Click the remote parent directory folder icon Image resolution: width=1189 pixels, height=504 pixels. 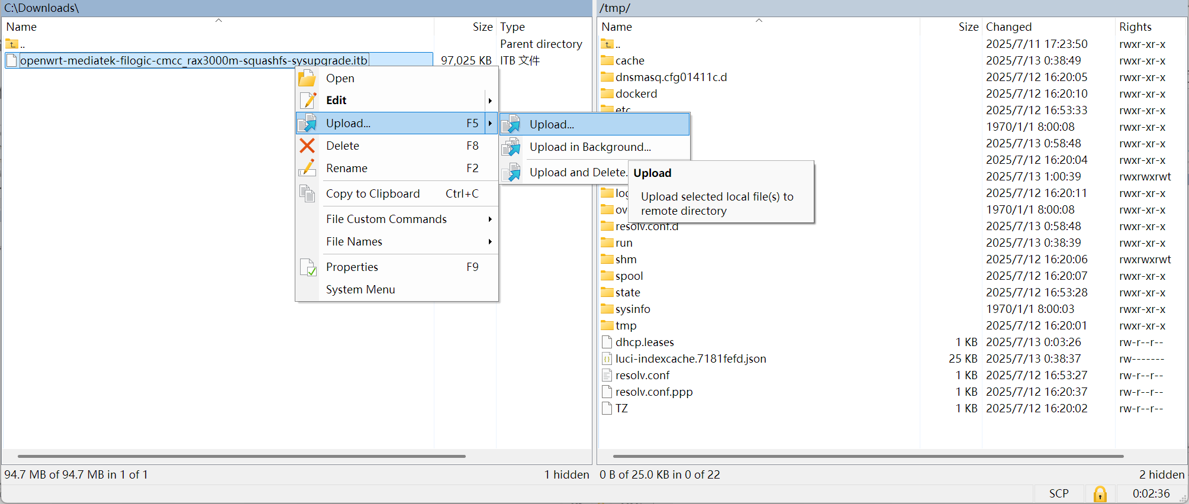coord(607,44)
